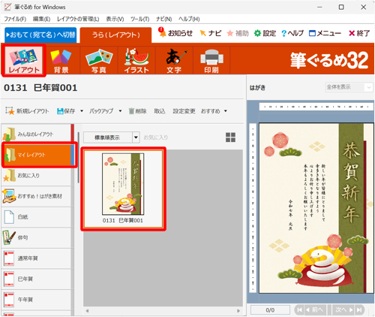The width and height of the screenshot is (375, 317).
Task: Switch to おもて(宛て名)へ切替 tab
Action: tap(40, 35)
